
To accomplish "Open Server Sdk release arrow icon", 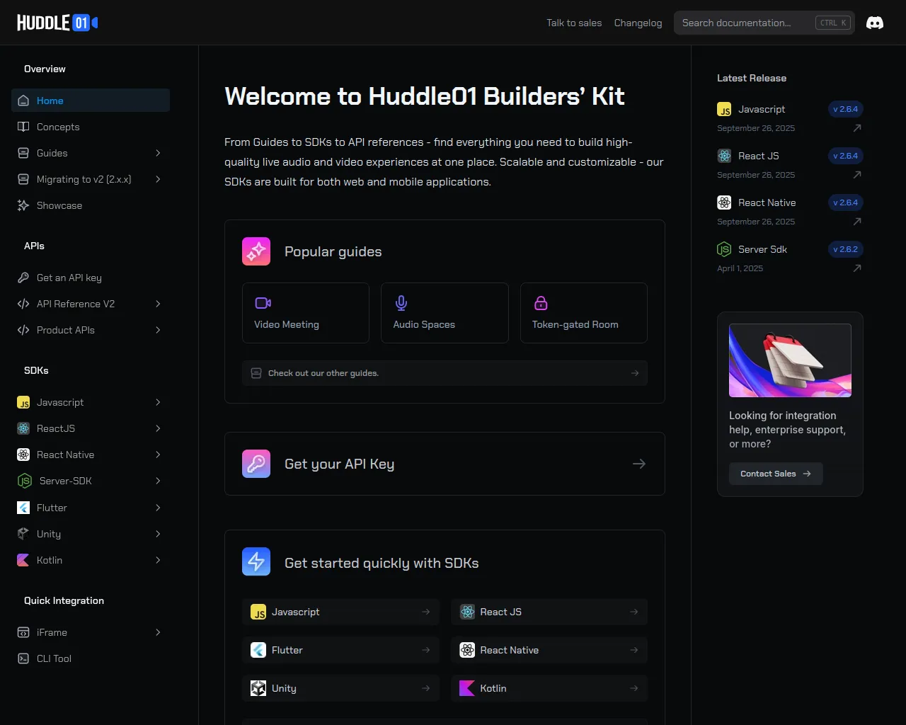I will click(857, 268).
